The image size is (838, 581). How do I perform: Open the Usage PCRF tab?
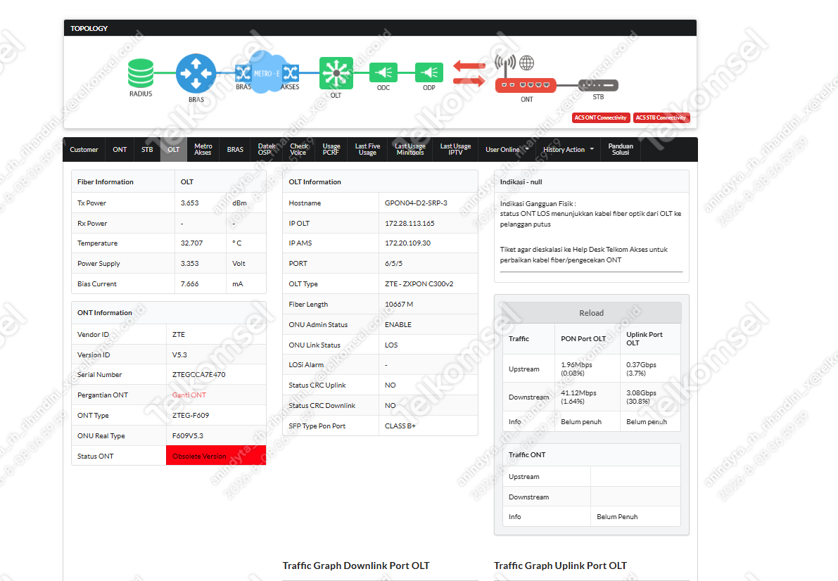331,150
